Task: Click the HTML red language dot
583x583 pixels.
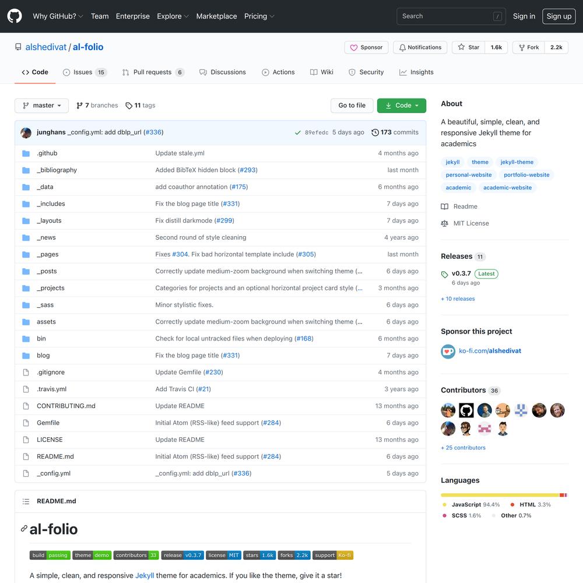Action: click(512, 504)
